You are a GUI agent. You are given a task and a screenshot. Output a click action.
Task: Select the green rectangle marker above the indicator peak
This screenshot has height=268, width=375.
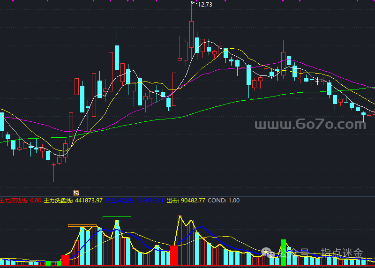coord(117,218)
